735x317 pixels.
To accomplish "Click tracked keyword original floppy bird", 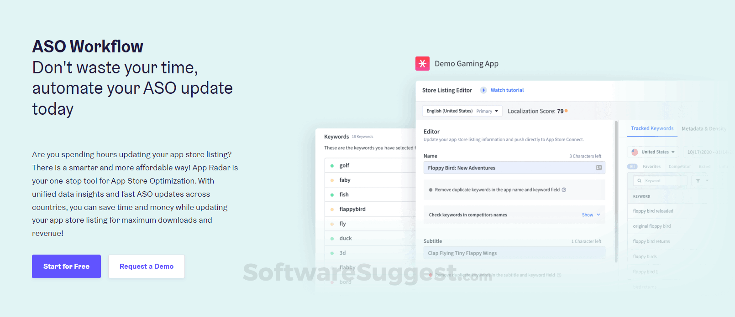I will (652, 226).
